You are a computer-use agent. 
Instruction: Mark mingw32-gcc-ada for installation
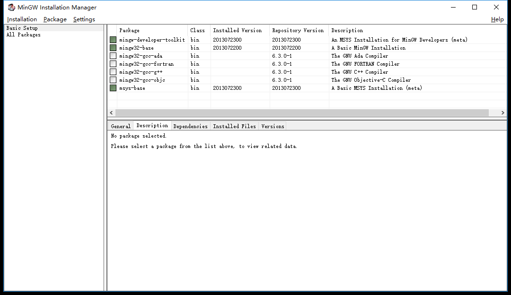pos(113,56)
